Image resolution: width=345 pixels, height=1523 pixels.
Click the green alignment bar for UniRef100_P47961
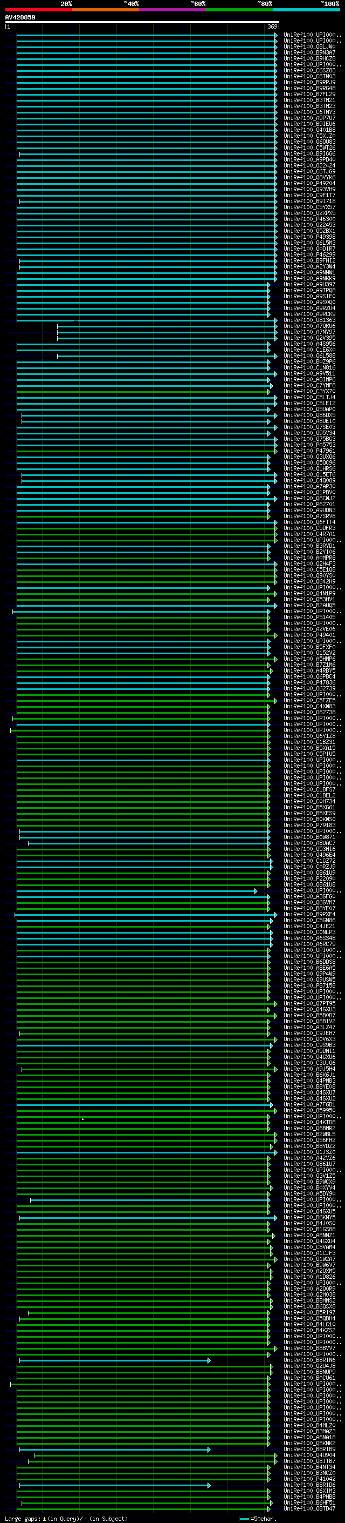click(x=147, y=451)
